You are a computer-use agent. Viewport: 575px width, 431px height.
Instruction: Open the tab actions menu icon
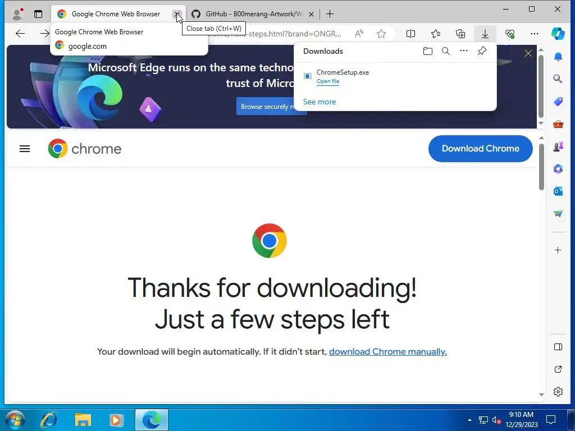point(38,14)
